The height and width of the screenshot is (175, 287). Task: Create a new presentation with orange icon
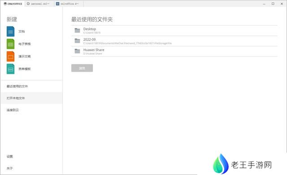point(11,56)
